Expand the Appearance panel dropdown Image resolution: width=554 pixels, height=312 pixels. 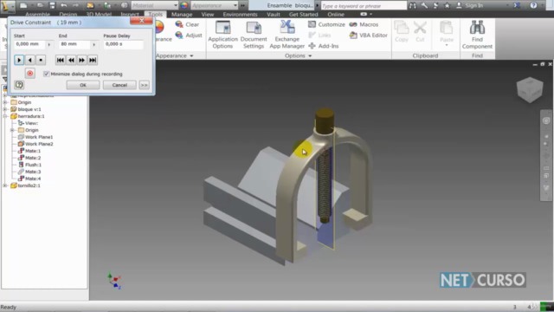[175, 55]
